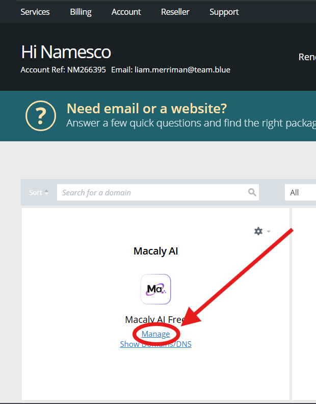Click the 'Account Ref: NM266395' text
The image size is (316, 404).
[63, 70]
